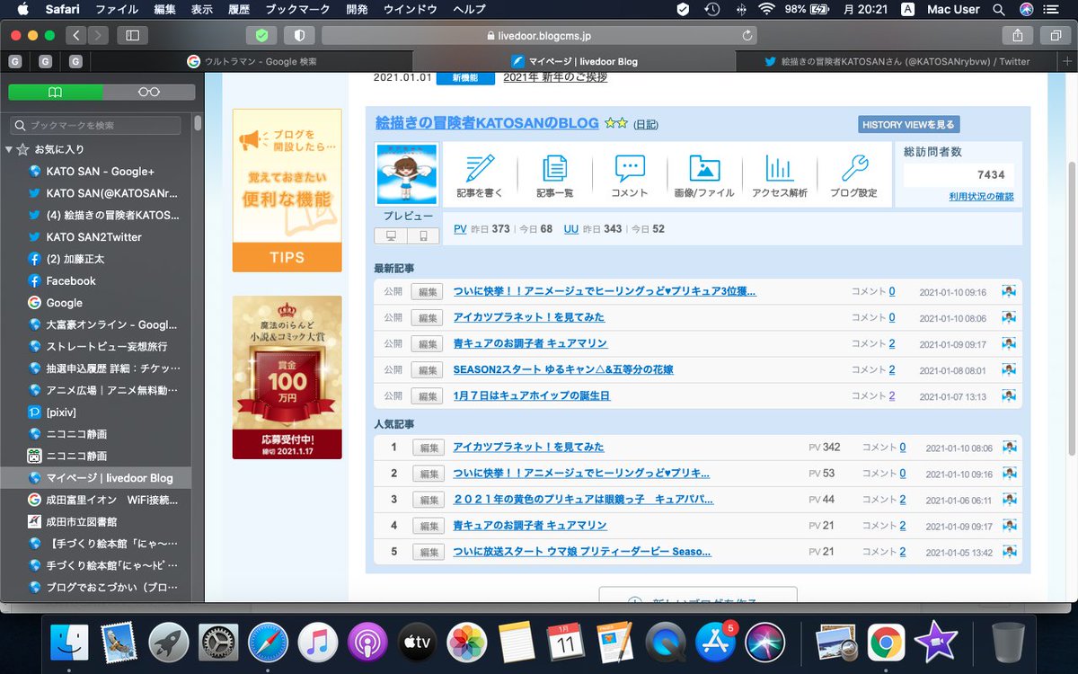Open Spotlight search in menu bar
Viewport: 1078px width, 674px height.
pyautogui.click(x=999, y=9)
